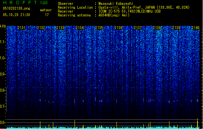The image size is (203, 129).
Task: Select observer name Masayuki Kobayashi
Action: 116,4
